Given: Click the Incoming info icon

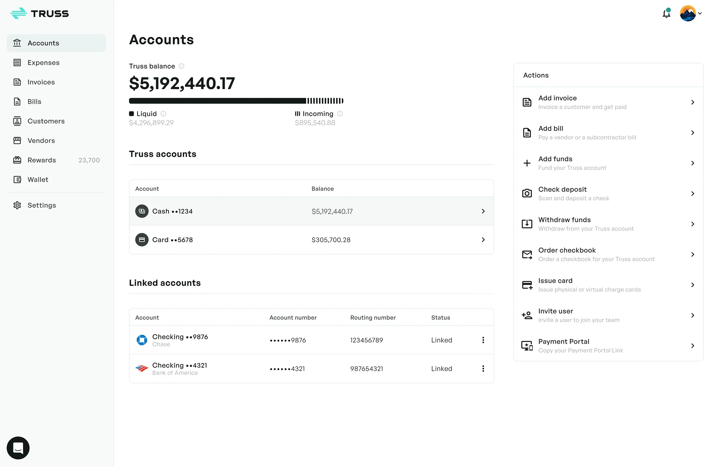Looking at the screenshot, I should coord(340,114).
